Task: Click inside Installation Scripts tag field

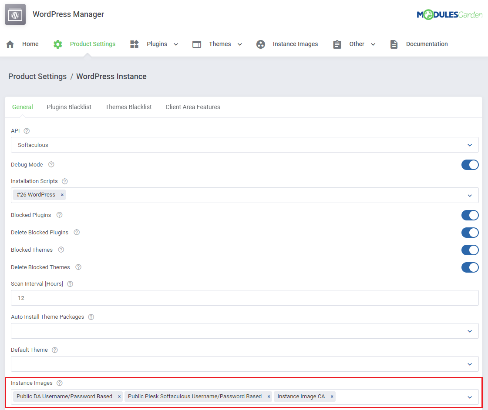Action: [x=245, y=195]
